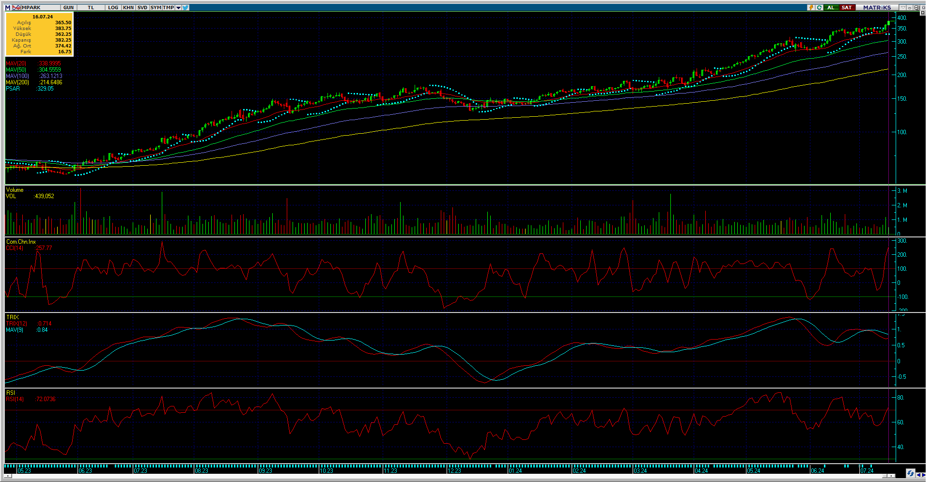Click the CCI(14) indicator label
This screenshot has width=931, height=482.
tap(15, 248)
